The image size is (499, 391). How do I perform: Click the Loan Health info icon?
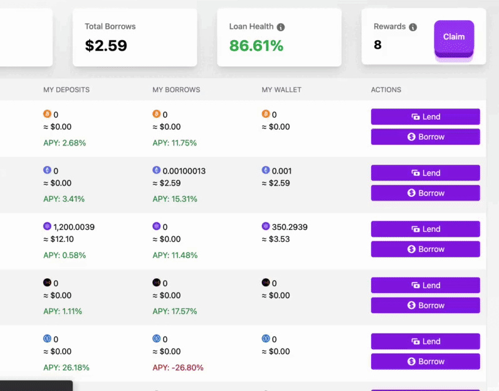pos(281,27)
